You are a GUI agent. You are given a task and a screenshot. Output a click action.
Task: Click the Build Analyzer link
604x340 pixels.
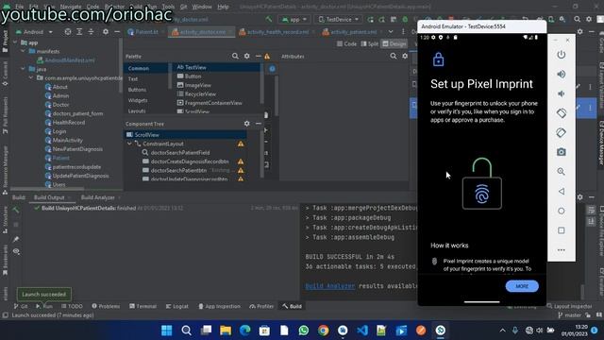[329, 286]
